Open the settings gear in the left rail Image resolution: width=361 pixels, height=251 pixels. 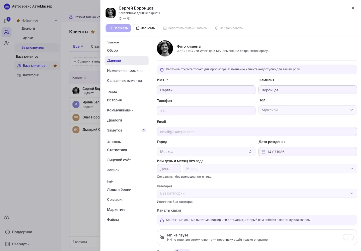point(7,218)
